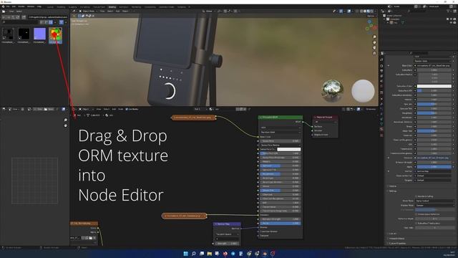This screenshot has width=458, height=258.
Task: Switch viewport to rendered shading
Action: click(372, 11)
